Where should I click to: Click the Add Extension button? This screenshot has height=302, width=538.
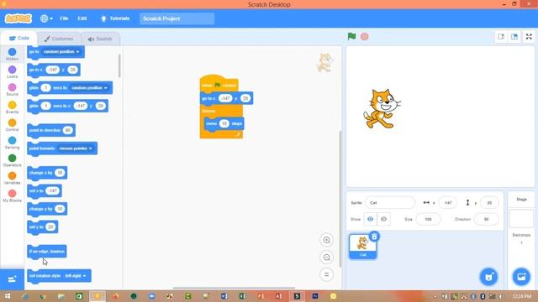[x=12, y=279]
